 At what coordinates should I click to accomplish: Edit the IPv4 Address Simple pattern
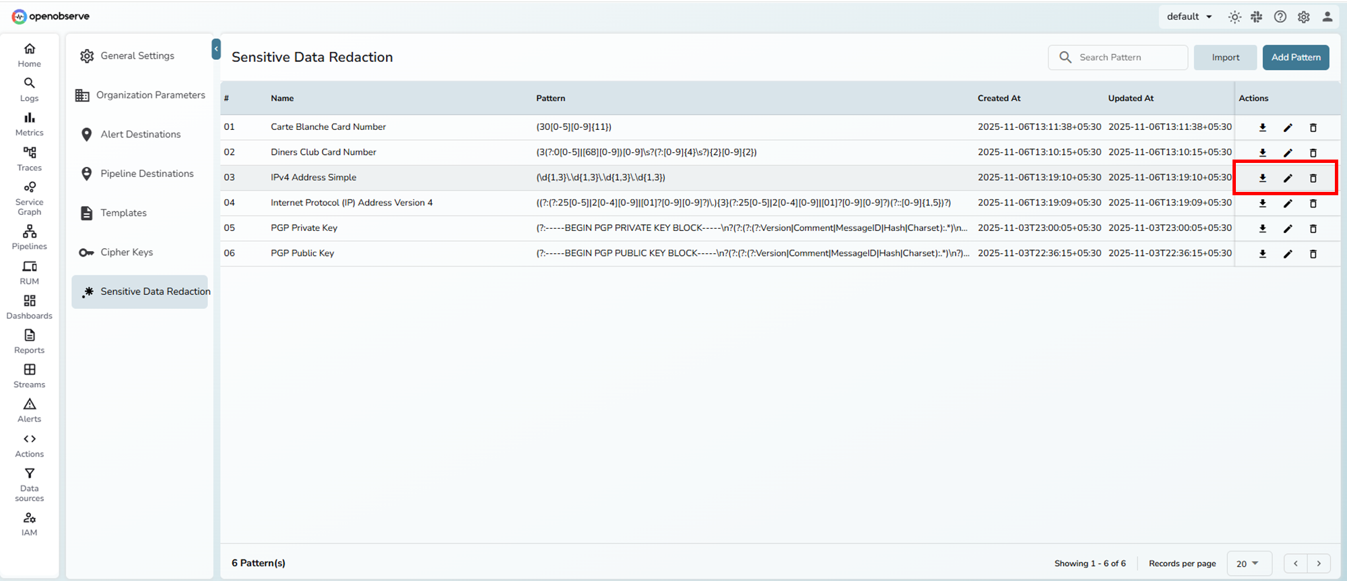[x=1287, y=178]
